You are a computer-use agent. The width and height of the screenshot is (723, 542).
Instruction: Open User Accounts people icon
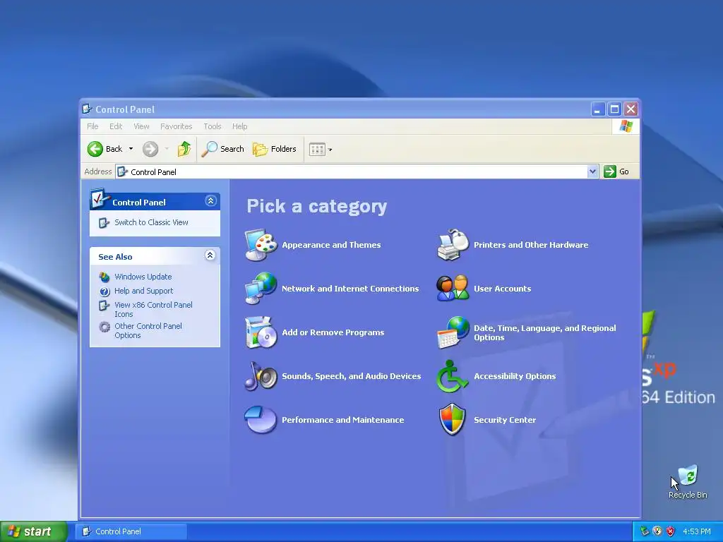point(453,289)
